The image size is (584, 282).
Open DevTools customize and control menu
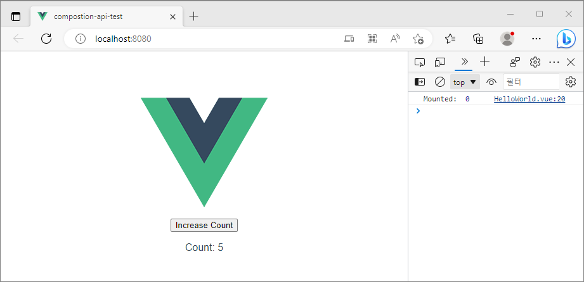coord(554,62)
